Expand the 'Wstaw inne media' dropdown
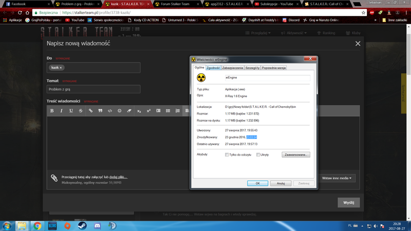411x231 pixels. point(337,178)
